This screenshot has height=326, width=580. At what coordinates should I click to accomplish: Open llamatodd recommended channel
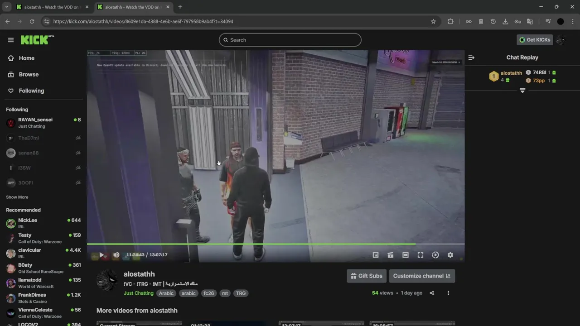(43, 283)
